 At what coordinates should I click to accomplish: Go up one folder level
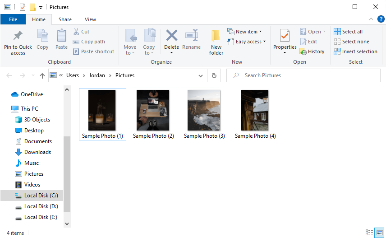point(42,75)
